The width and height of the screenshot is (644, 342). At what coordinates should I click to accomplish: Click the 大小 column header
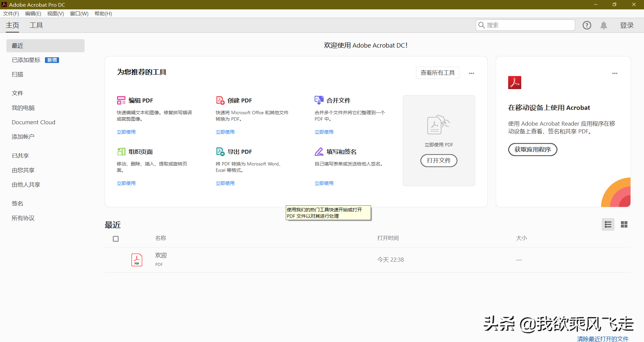[522, 238]
